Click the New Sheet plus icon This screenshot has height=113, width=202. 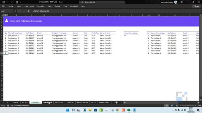coord(116,102)
